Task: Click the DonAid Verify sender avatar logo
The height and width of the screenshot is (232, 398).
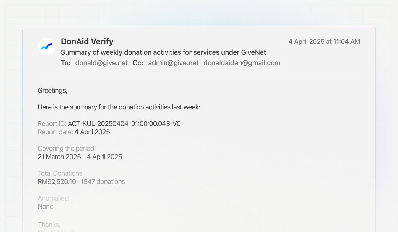Action: click(x=46, y=46)
